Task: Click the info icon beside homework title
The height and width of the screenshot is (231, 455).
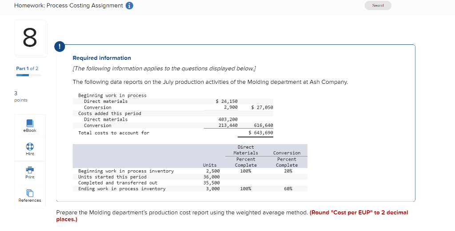Action: click(129, 5)
